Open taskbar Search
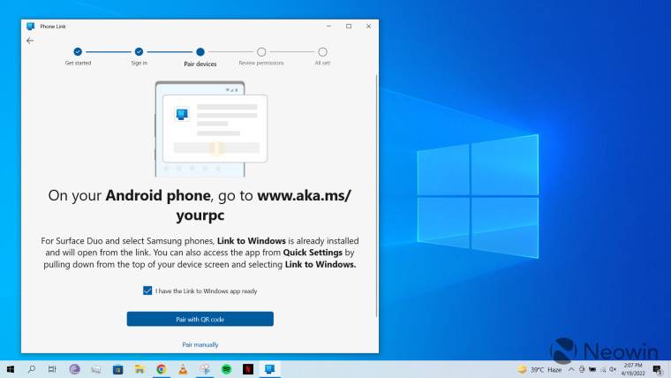 (32, 368)
